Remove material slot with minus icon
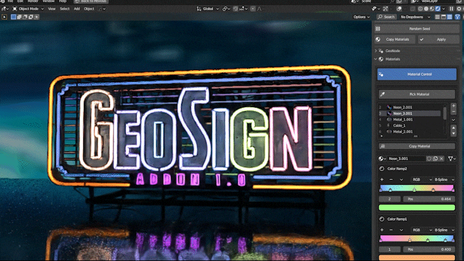This screenshot has height=261, width=464. [453, 112]
